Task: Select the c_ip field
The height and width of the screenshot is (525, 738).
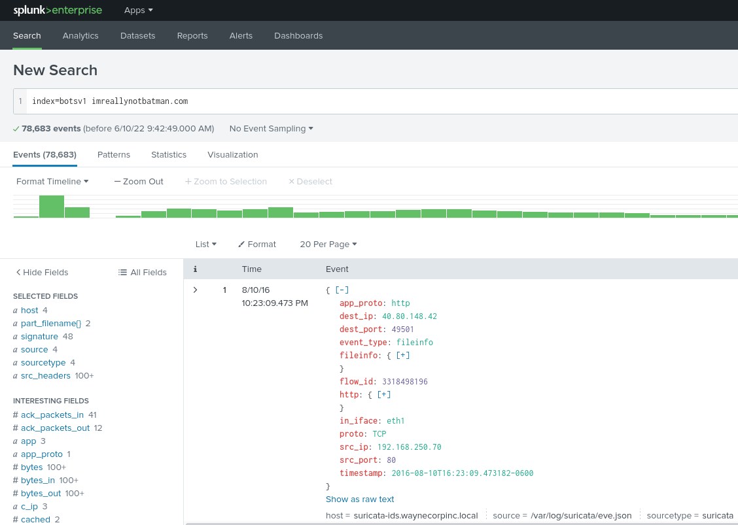Action: (x=29, y=507)
